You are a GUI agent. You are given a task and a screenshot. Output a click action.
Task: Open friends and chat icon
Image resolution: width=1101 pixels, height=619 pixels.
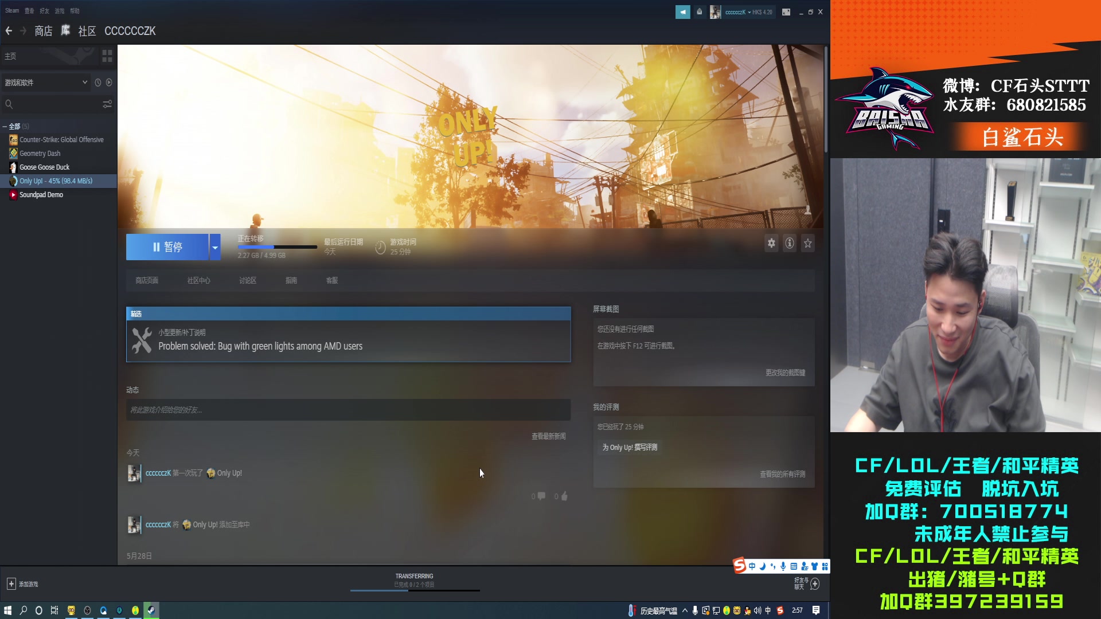point(815,583)
